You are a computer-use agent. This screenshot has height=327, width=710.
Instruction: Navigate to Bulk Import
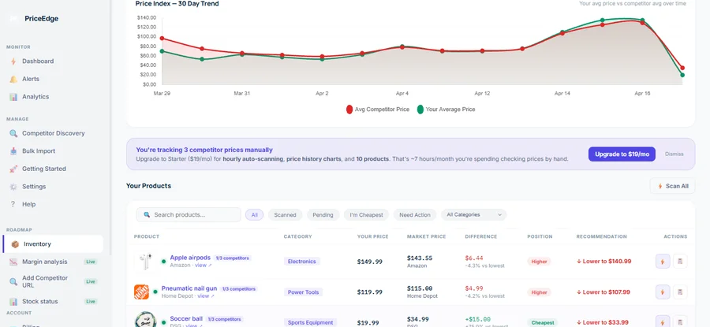pos(39,151)
